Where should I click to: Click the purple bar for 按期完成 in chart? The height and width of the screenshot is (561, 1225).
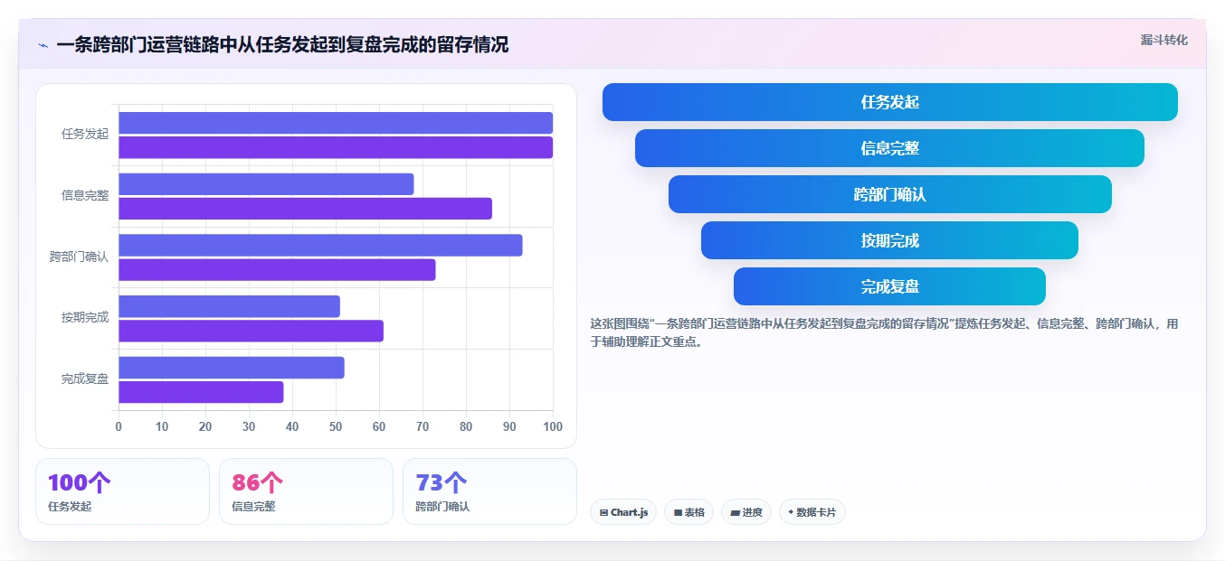(x=251, y=331)
